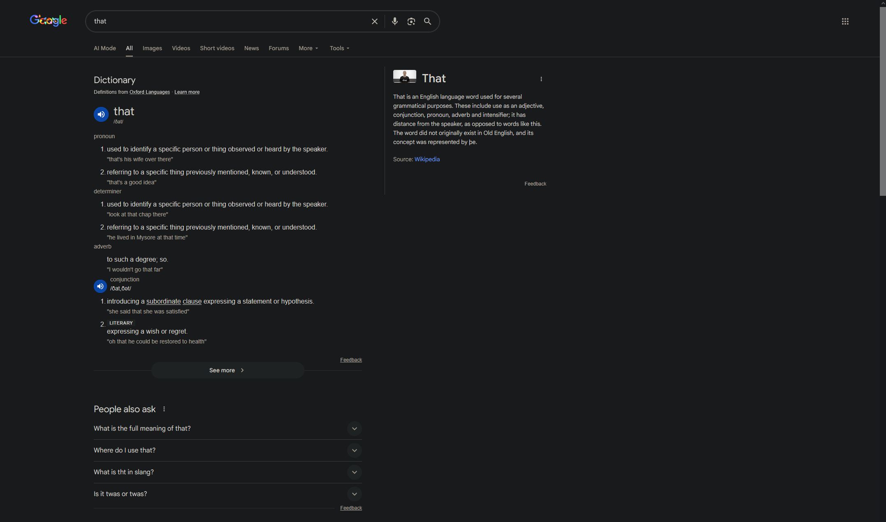Click the That panel thumbnail image

pos(404,77)
